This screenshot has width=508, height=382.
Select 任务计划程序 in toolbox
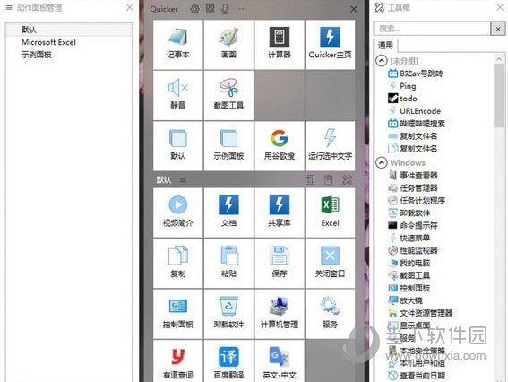coord(417,200)
